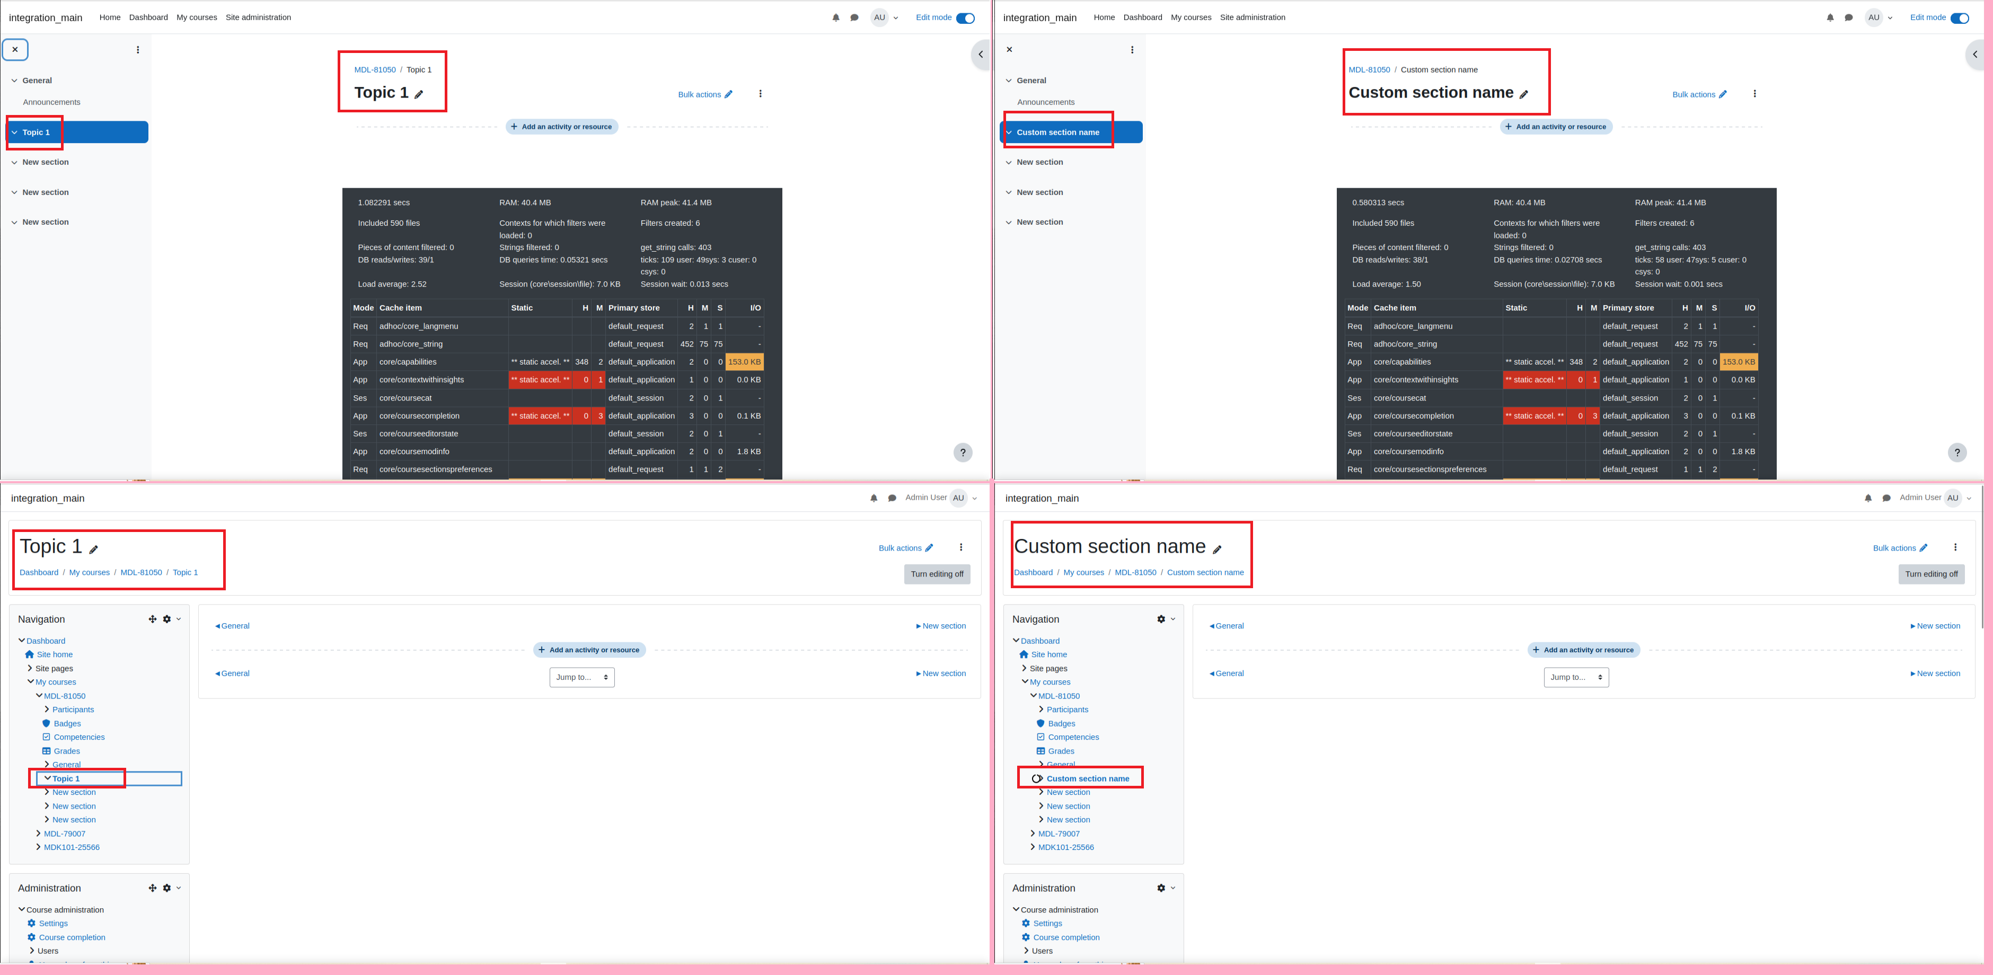Click help question-mark button on Custom section name page
Viewport: 1993px width, 975px height.
point(1956,453)
